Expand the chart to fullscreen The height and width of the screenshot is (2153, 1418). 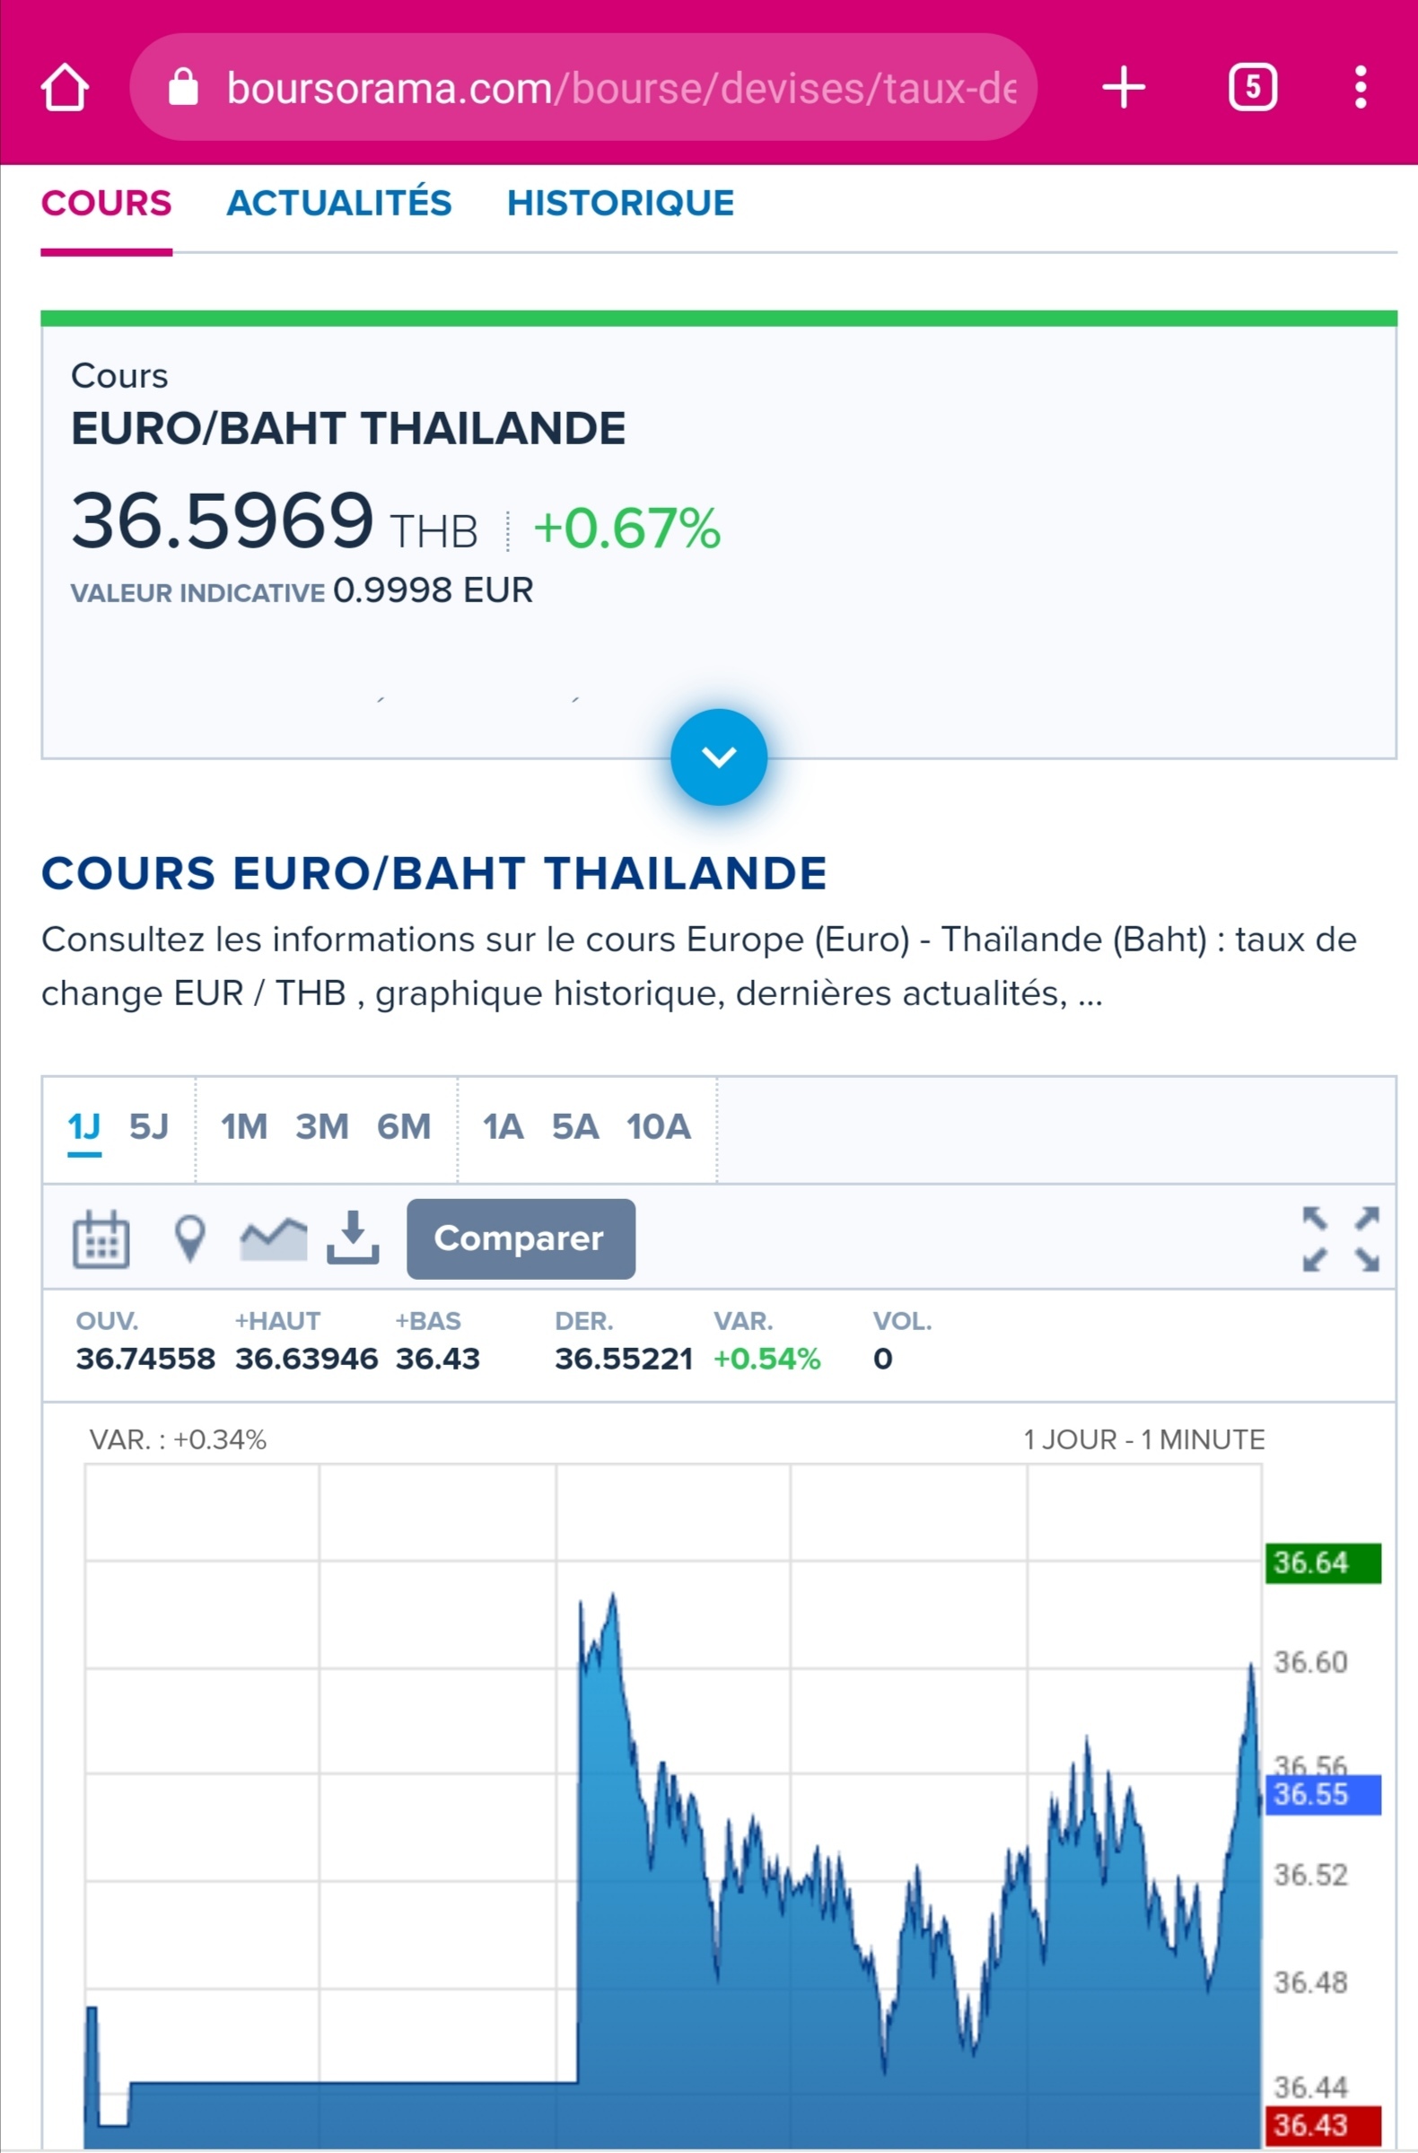[x=1340, y=1238]
